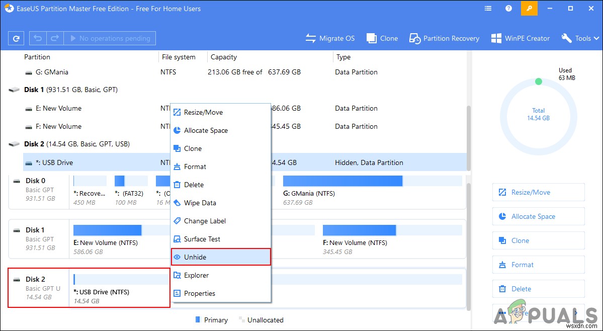603x331 pixels.
Task: Select the G: GMania partition row
Action: pyautogui.click(x=244, y=72)
